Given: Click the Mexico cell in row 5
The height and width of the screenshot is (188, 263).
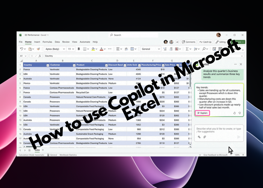Looking at the screenshot, I should 36,83.
